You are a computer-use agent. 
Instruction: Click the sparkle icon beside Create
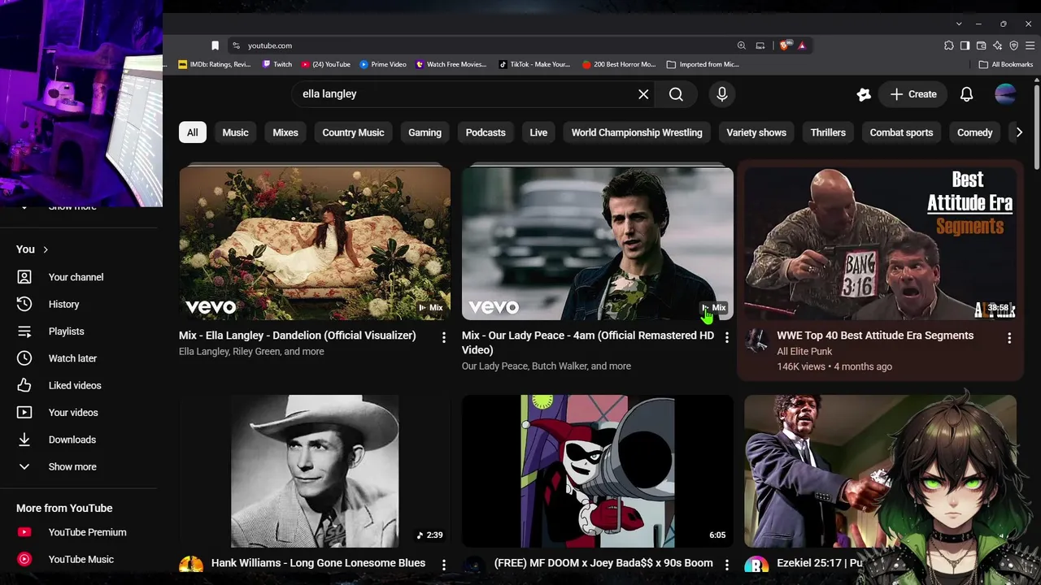click(x=864, y=94)
